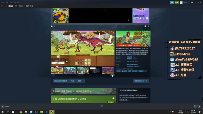This screenshot has width=203, height=114.
Task: Open the 商店 (Store) tab
Action: point(11,6)
